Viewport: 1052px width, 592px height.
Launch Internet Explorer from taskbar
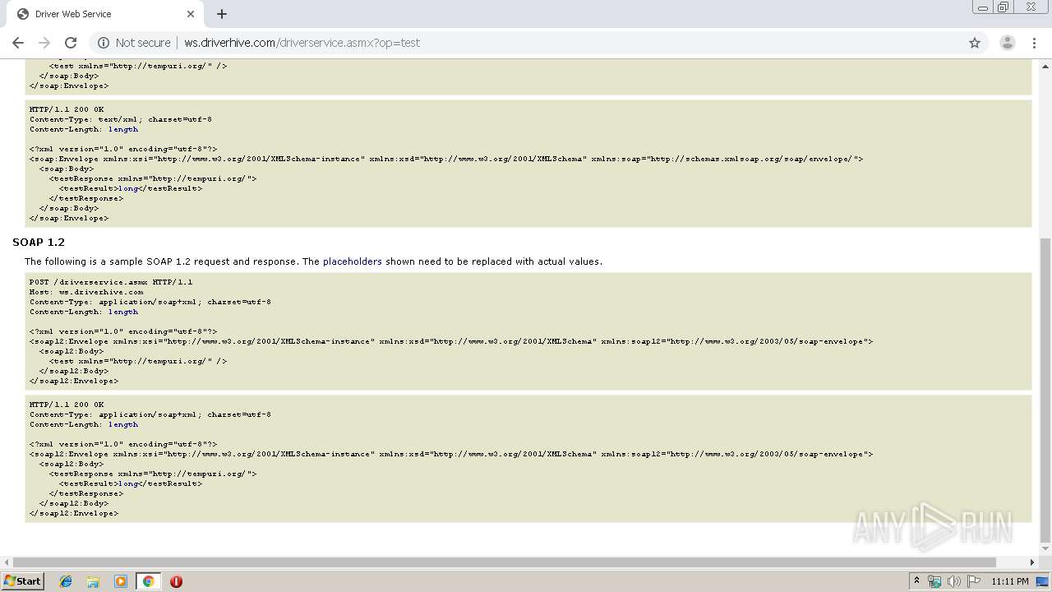(66, 581)
